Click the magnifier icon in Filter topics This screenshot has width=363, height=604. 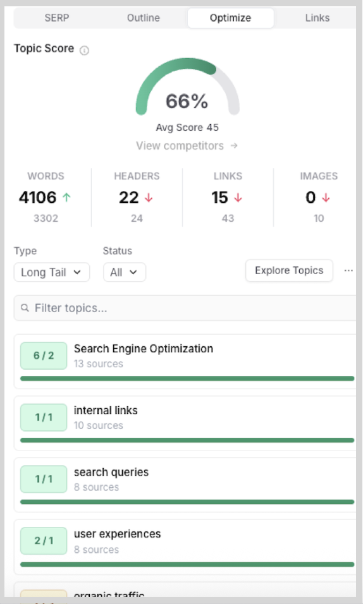click(x=25, y=308)
